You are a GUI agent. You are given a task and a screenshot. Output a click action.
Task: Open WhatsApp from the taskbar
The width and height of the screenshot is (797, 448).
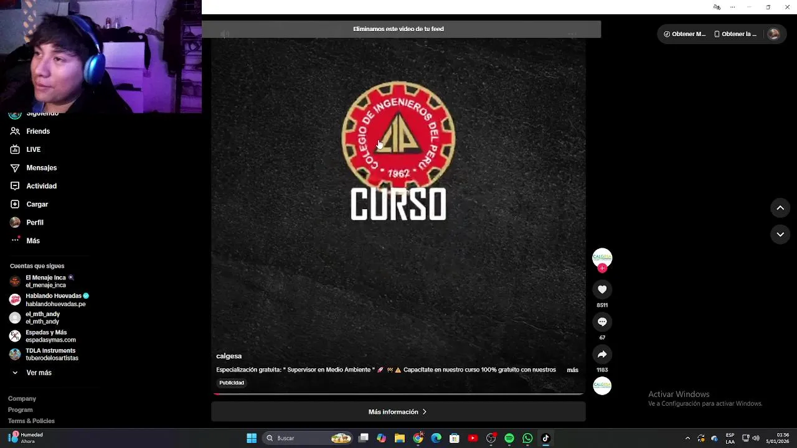pyautogui.click(x=527, y=438)
